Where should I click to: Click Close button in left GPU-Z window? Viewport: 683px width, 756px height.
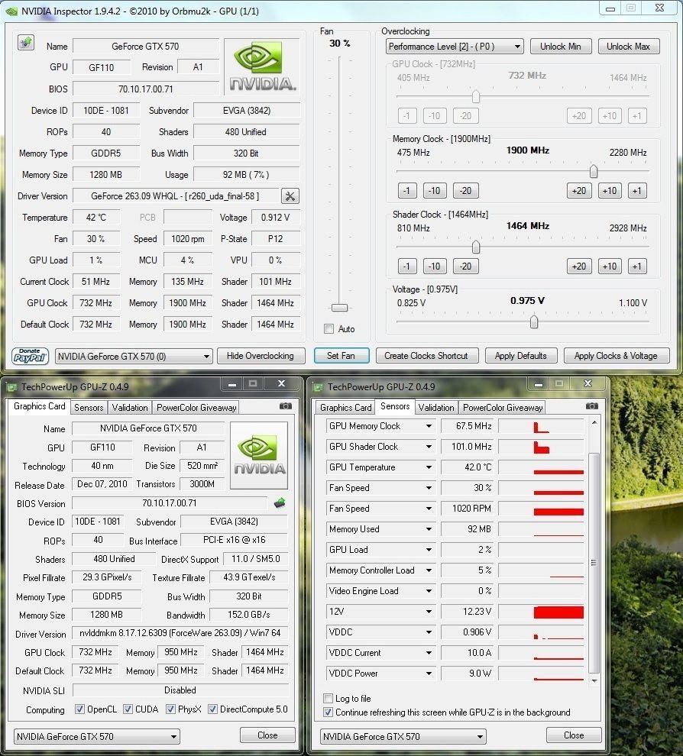tap(267, 735)
